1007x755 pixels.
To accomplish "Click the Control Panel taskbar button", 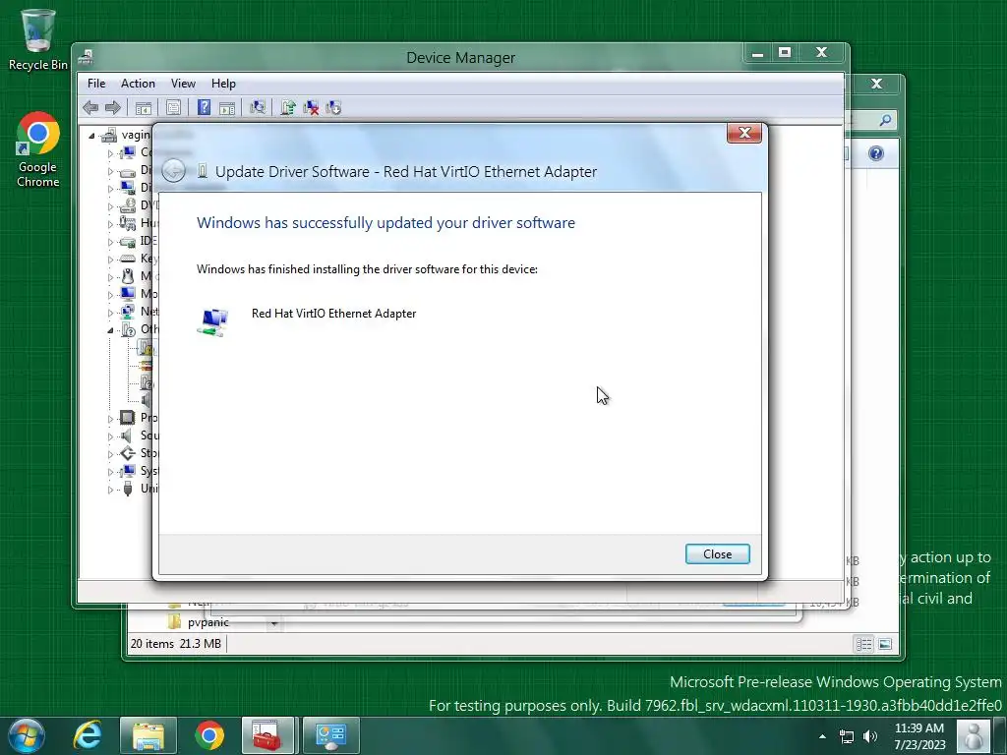I will pyautogui.click(x=330, y=735).
